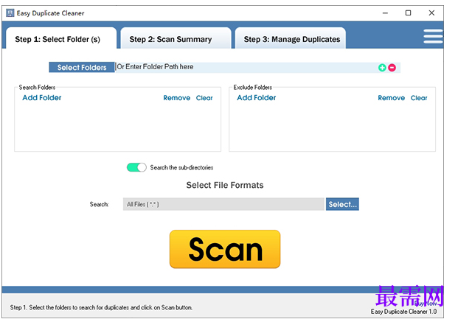This screenshot has width=458, height=319.
Task: Clear the Search Folders list
Action: tap(204, 98)
